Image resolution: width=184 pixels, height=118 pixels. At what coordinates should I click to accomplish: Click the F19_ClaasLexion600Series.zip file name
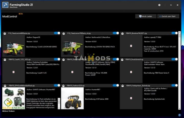tap(19, 33)
